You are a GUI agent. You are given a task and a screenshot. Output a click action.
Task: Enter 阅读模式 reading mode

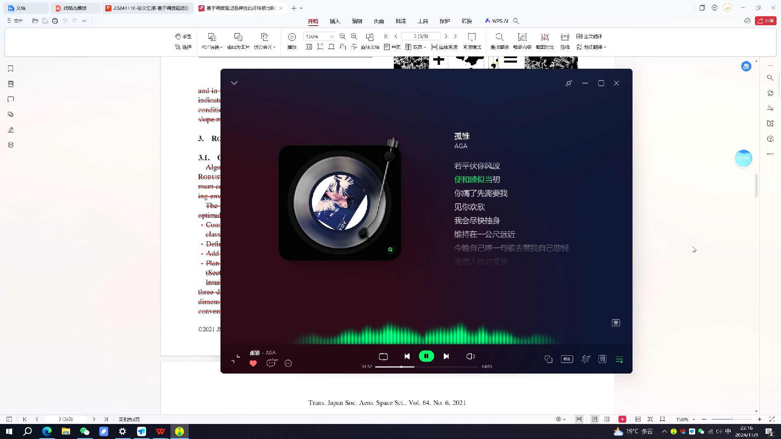click(x=472, y=41)
